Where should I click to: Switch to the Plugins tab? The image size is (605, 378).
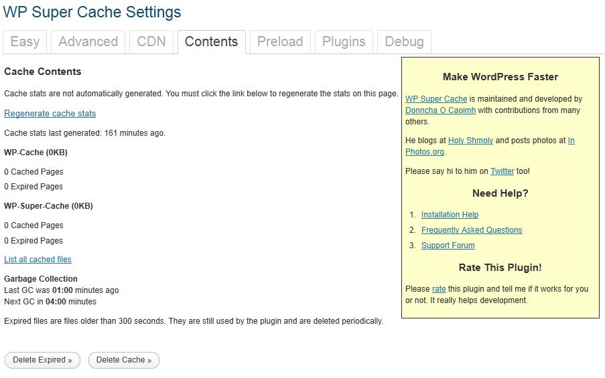[x=344, y=41]
